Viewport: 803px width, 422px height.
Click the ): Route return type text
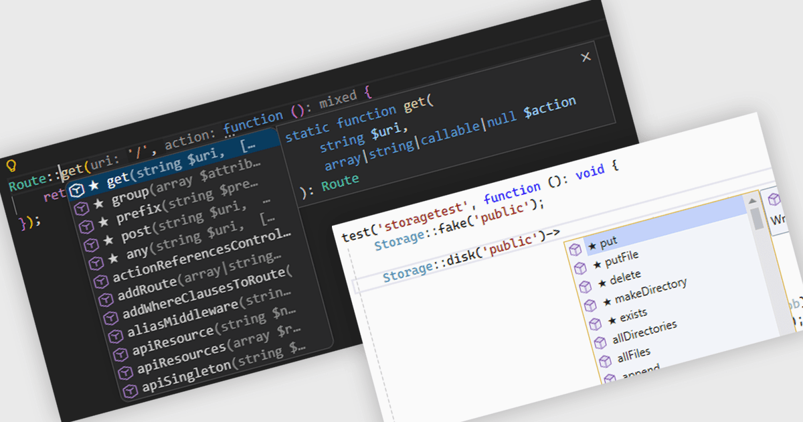329,186
